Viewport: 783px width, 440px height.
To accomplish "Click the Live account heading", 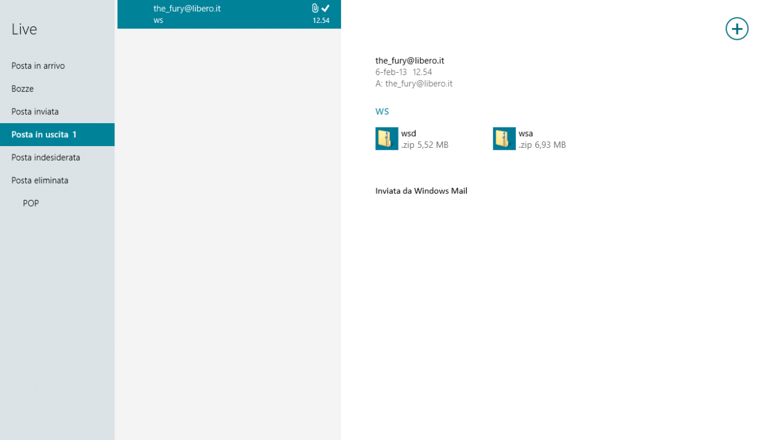I will click(x=24, y=29).
